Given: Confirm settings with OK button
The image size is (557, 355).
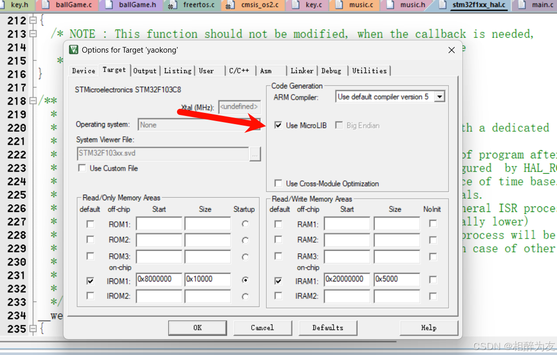Looking at the screenshot, I should pos(197,328).
